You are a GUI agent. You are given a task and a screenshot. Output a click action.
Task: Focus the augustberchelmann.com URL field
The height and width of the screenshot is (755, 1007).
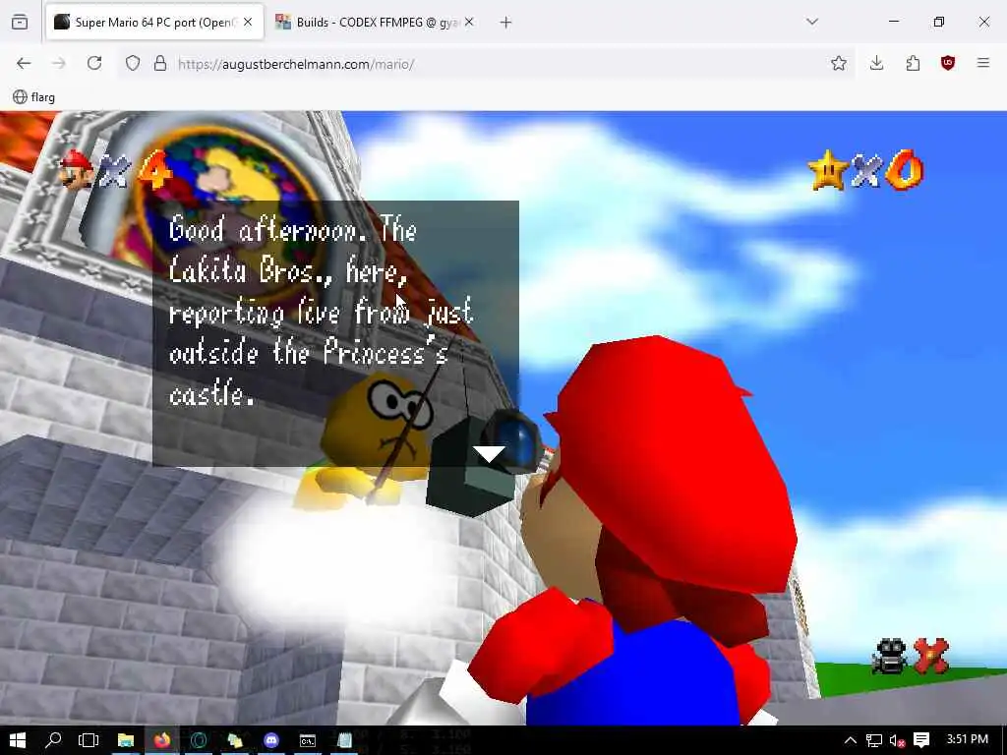tap(488, 64)
